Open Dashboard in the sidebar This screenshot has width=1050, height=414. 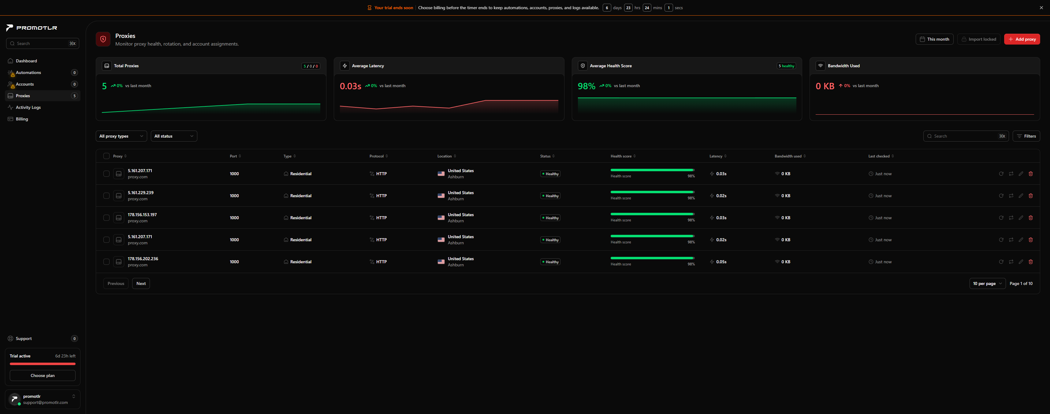[43, 61]
